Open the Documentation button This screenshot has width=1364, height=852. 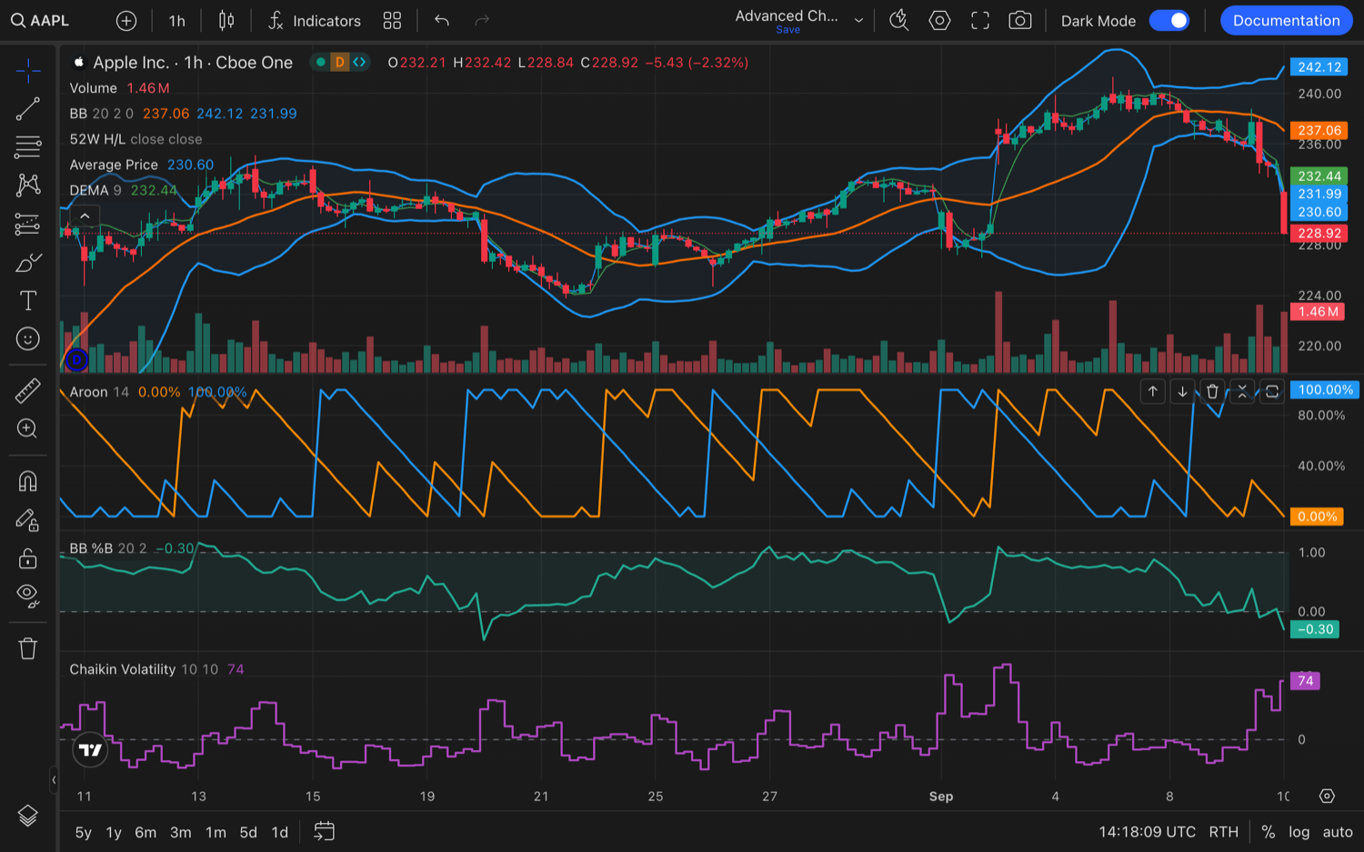coord(1286,20)
